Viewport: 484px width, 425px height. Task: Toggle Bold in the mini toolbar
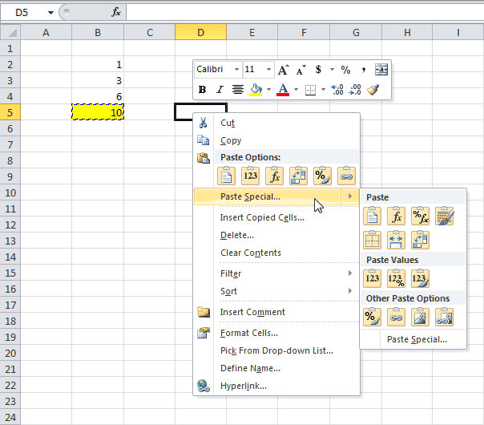tap(202, 90)
